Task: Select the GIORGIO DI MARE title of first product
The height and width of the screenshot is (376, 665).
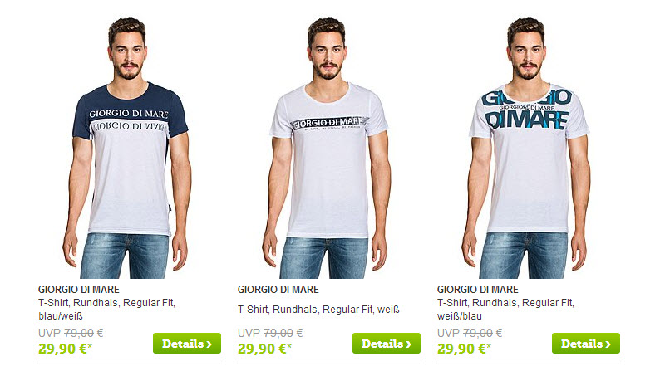Action: pos(79,290)
